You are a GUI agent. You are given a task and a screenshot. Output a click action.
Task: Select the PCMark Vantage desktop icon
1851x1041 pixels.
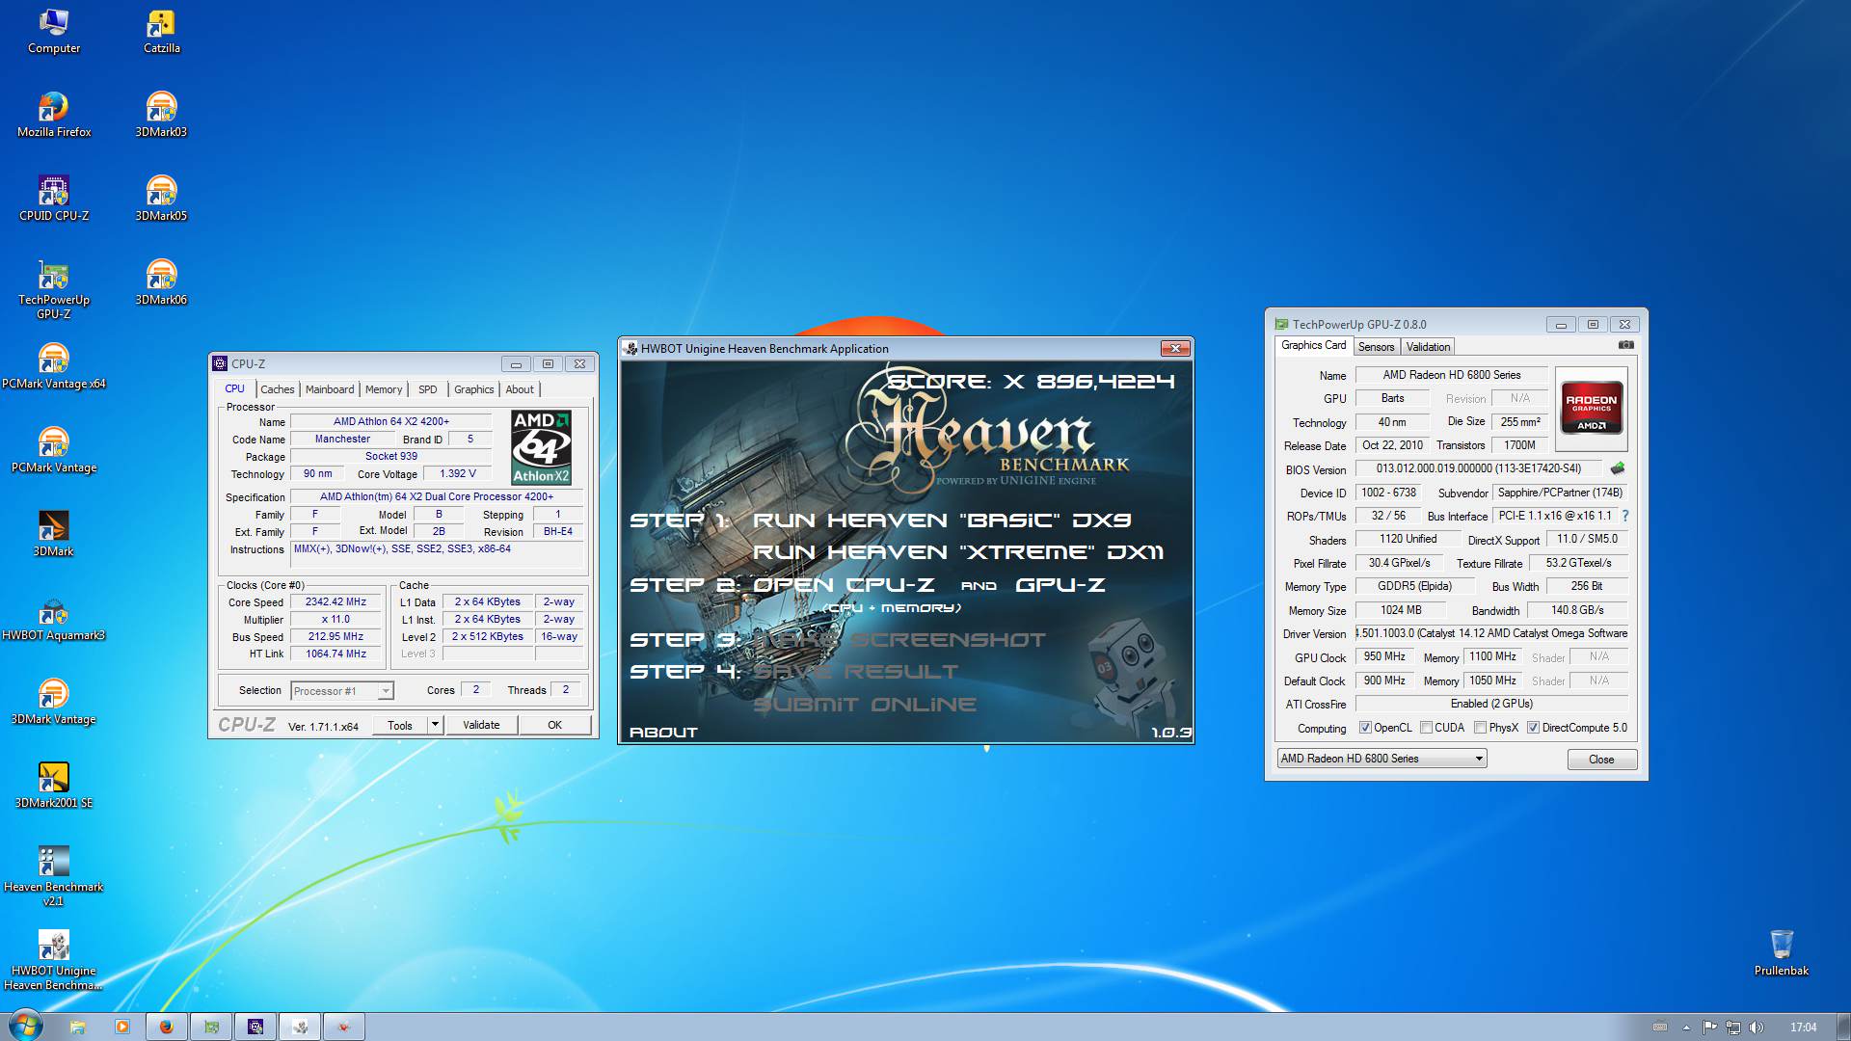[x=54, y=451]
